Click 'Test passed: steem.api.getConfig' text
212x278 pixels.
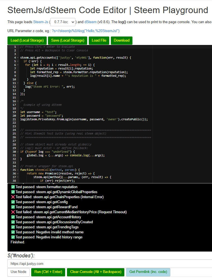pos(42,202)
